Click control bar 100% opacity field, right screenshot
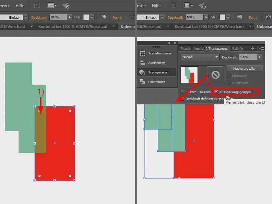 pos(194,17)
